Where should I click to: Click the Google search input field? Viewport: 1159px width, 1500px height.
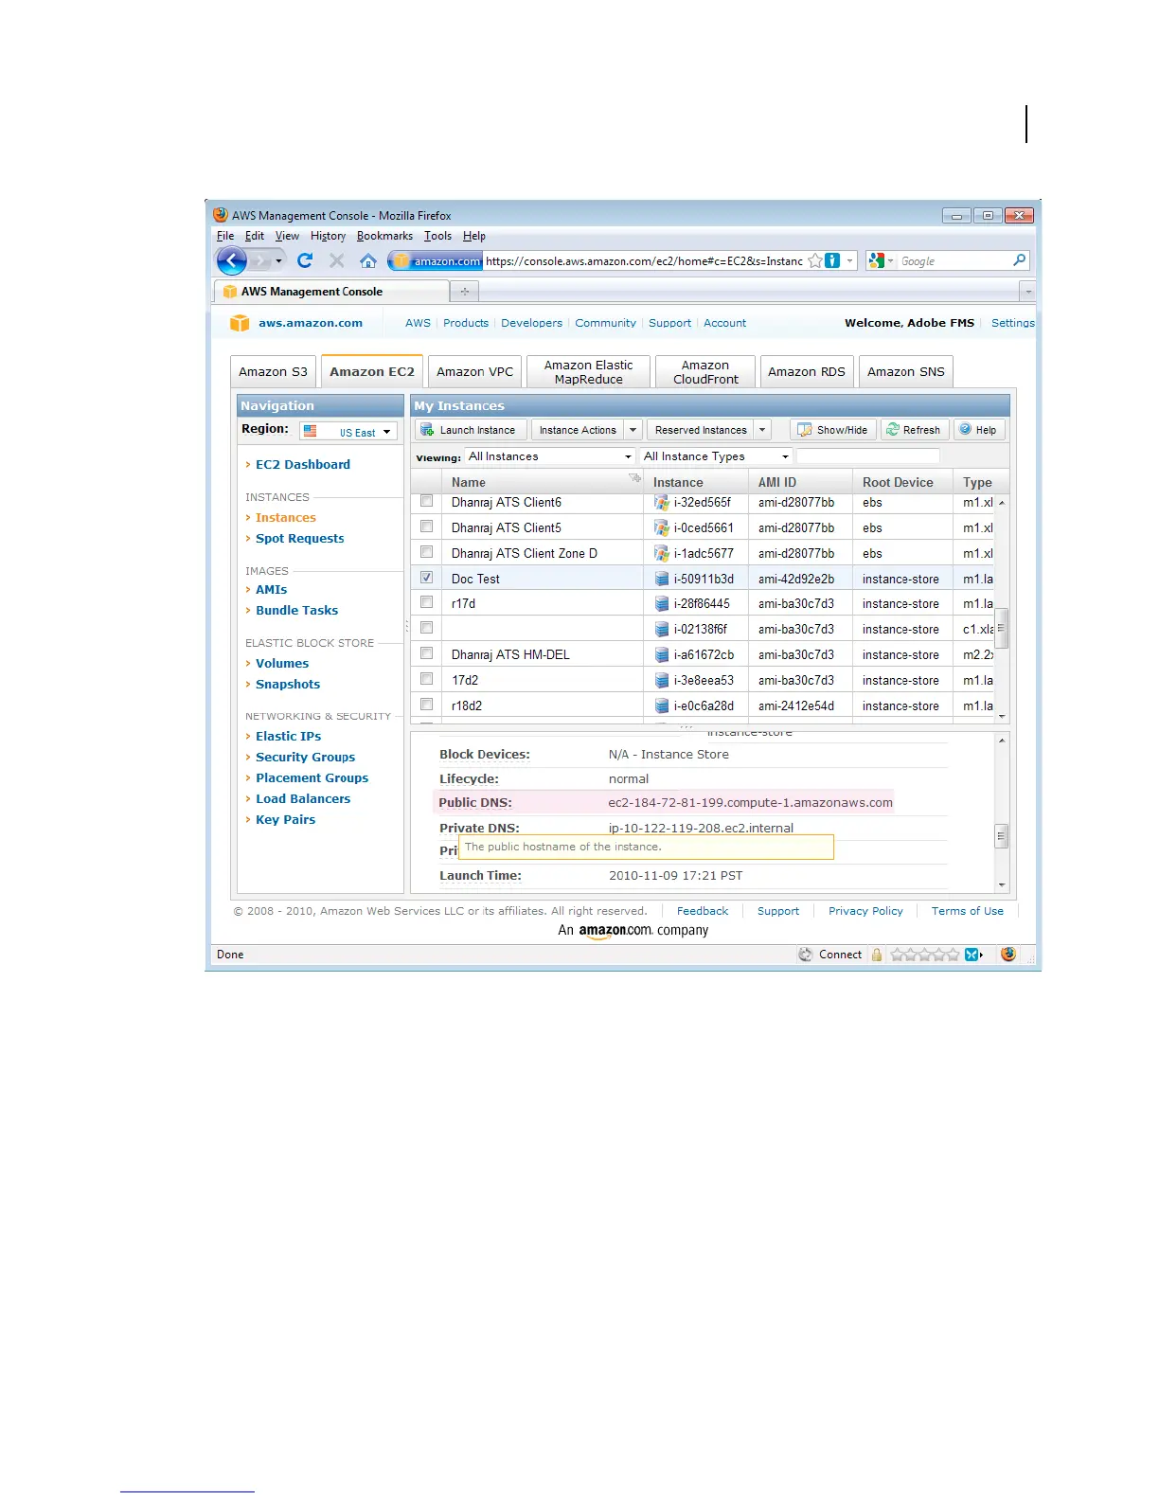point(954,260)
